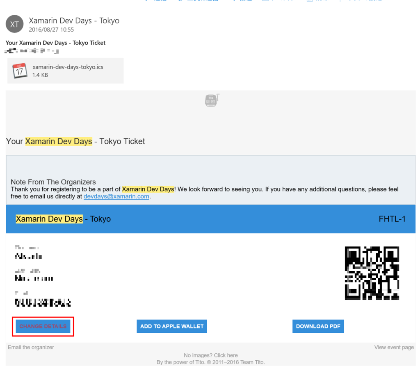
Task: Click the ticket QR code image
Action: (372, 273)
